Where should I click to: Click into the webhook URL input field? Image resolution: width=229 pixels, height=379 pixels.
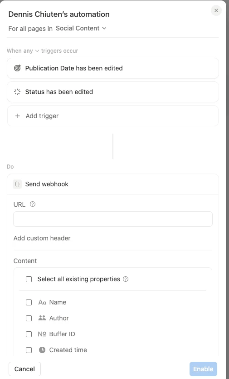pyautogui.click(x=113, y=219)
